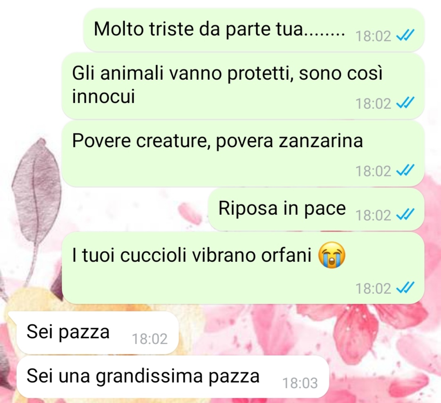Click double check on 'I tuoi cuccioli' message
Viewport: 441px width, 403px height.
coord(405,288)
